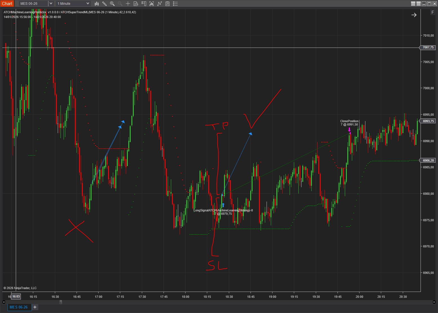
Task: Add a new chart tab with plus
Action: [x=35, y=307]
